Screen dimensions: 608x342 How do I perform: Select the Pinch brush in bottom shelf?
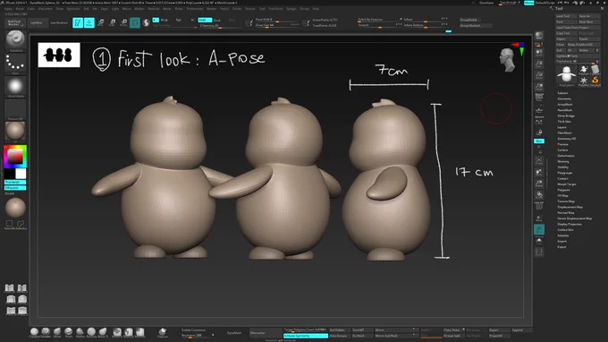[69, 332]
